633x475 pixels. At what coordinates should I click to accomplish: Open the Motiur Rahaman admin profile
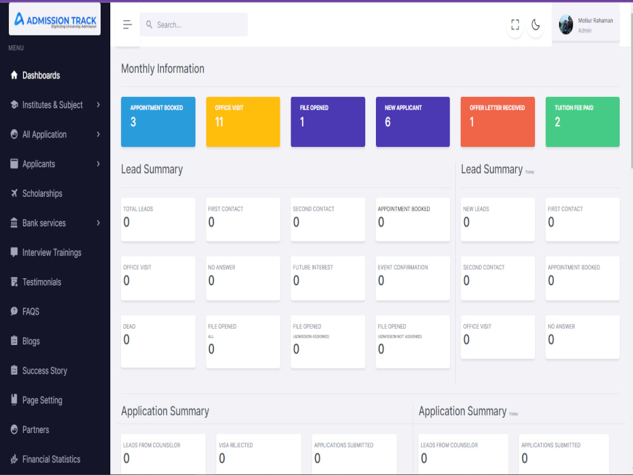(586, 25)
